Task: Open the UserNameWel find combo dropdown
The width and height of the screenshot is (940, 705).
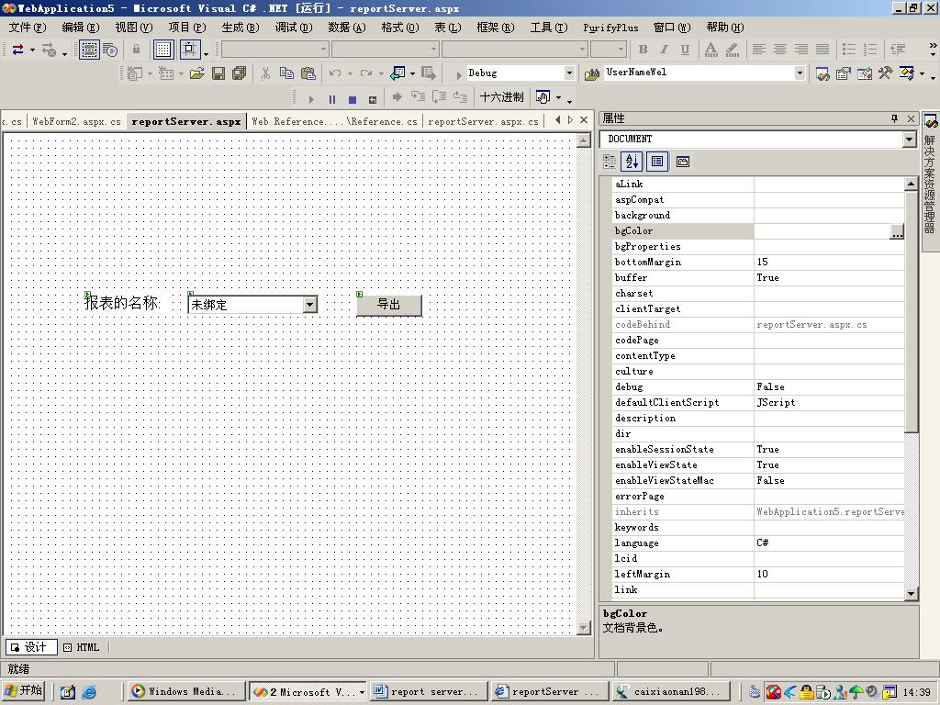Action: tap(800, 73)
